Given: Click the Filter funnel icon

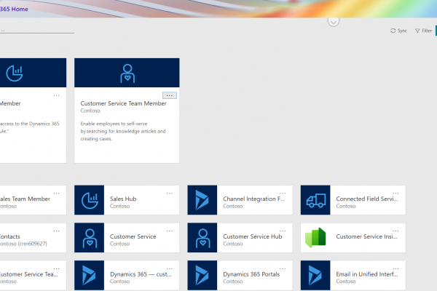Looking at the screenshot, I should pos(417,31).
